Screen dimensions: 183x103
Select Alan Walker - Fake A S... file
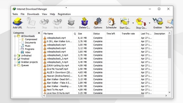coord(105,83)
